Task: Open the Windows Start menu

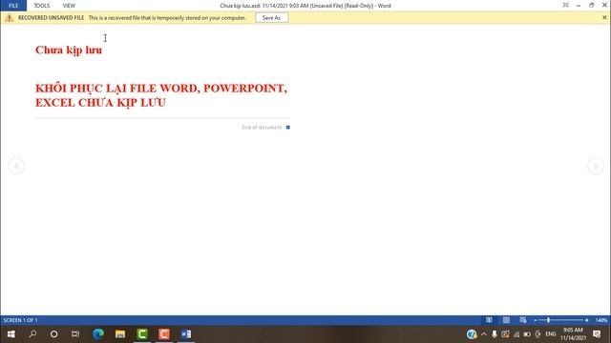Action: pos(11,334)
